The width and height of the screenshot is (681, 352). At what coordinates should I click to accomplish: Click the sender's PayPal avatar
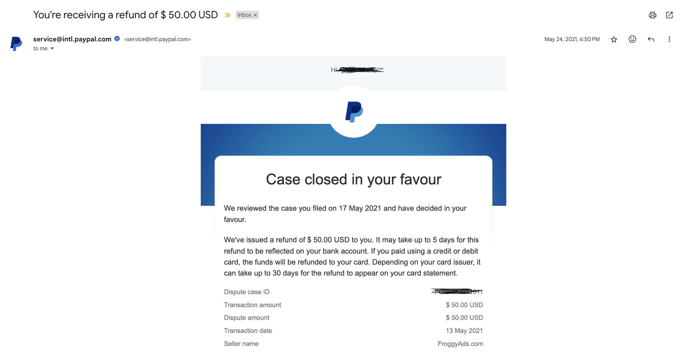[16, 43]
